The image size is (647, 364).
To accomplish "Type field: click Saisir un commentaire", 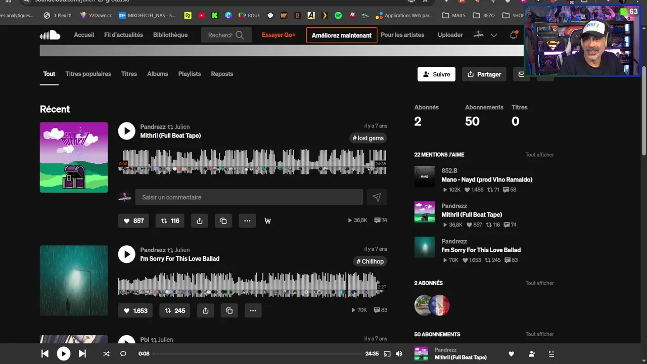I will 249,197.
